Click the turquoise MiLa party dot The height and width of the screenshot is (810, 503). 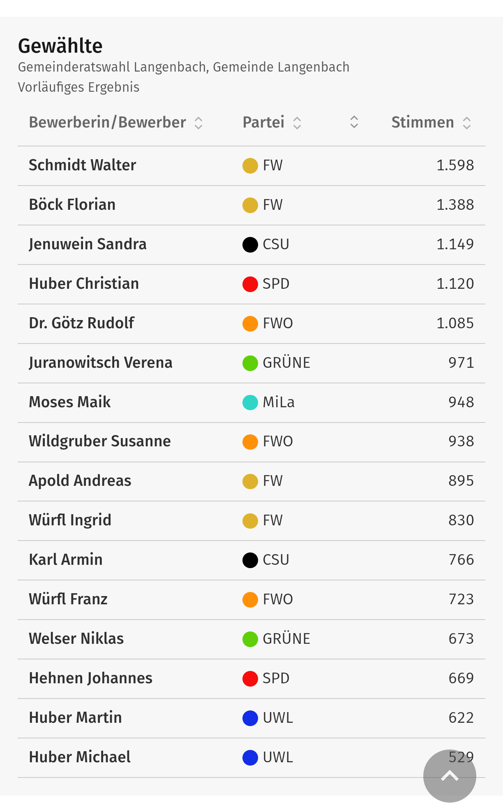(x=250, y=402)
